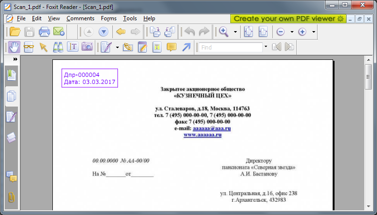The height and width of the screenshot is (215, 377).
Task: Click the binoculars Search icon
Action: [x=58, y=47]
